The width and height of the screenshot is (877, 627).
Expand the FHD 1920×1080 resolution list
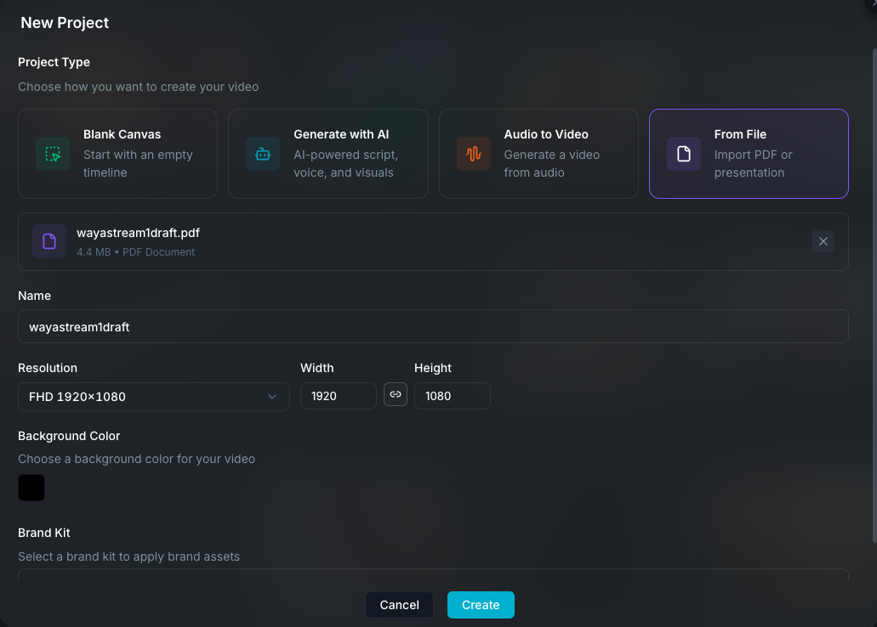[153, 396]
